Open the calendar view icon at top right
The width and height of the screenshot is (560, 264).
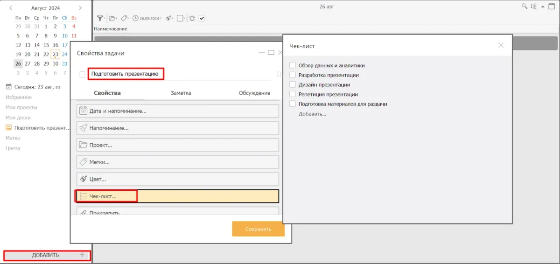551,7
